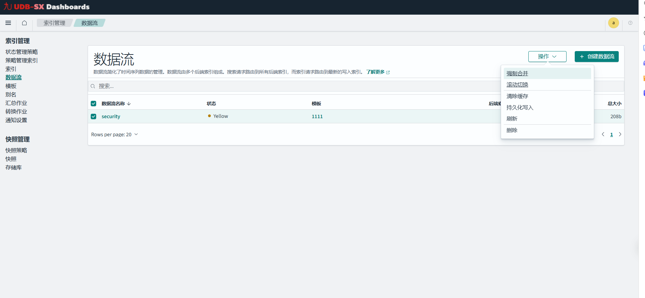Expand Rows per page selector
Image resolution: width=645 pixels, height=298 pixels.
114,135
